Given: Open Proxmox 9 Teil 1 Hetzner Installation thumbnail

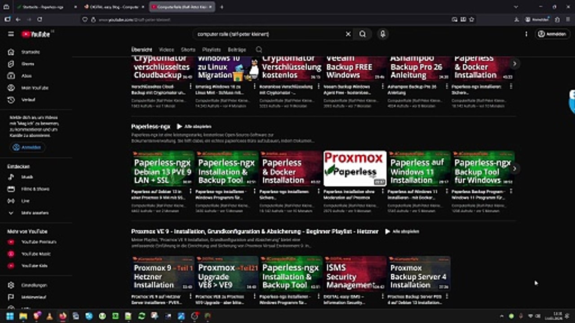Looking at the screenshot, I should click(x=163, y=274).
